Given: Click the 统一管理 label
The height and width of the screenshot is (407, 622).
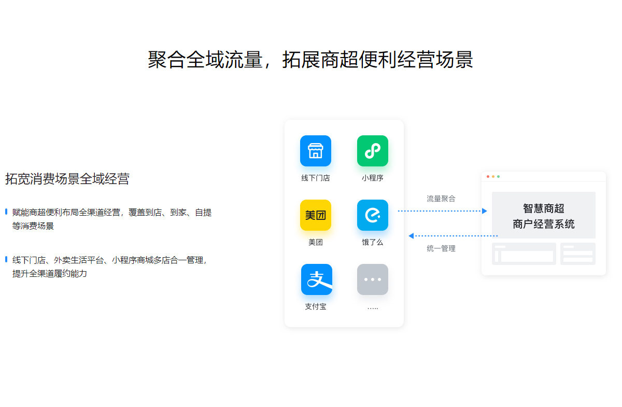Looking at the screenshot, I should (441, 248).
